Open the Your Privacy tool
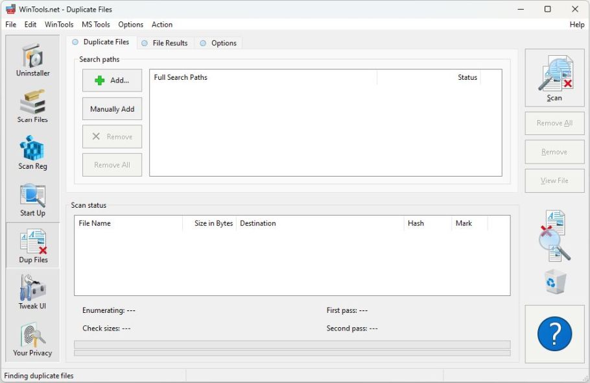This screenshot has width=590, height=383. tap(32, 338)
